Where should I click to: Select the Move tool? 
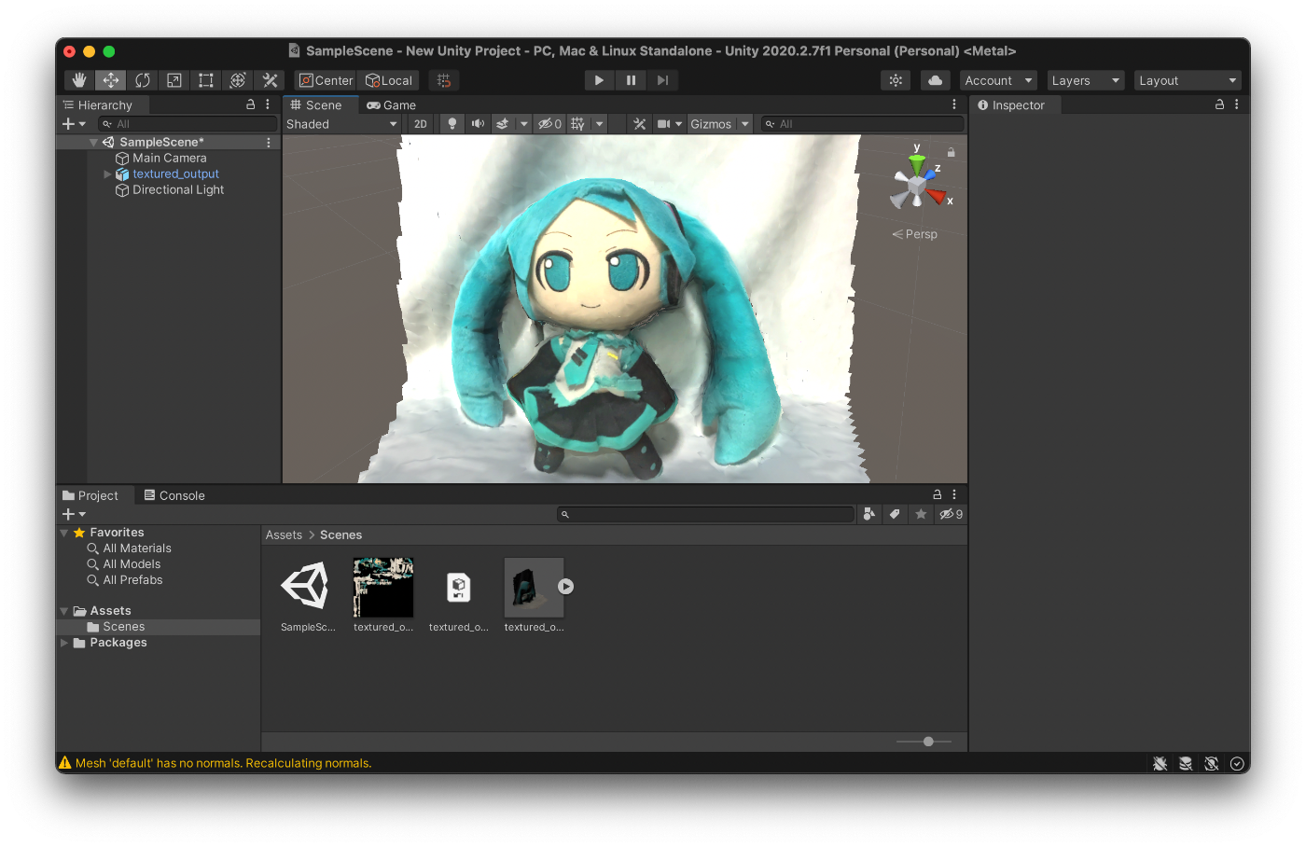point(111,80)
